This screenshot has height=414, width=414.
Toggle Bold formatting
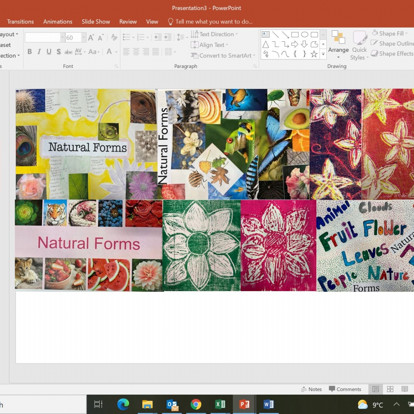tap(30, 52)
